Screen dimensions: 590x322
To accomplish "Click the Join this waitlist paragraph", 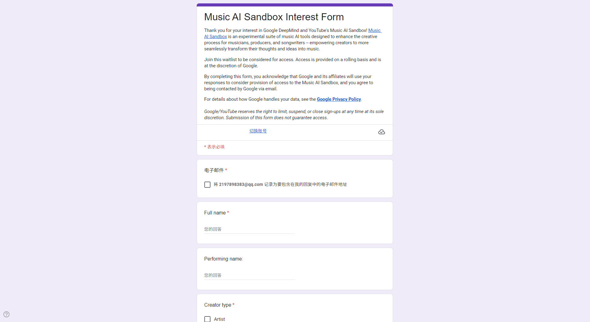I will 292,63.
